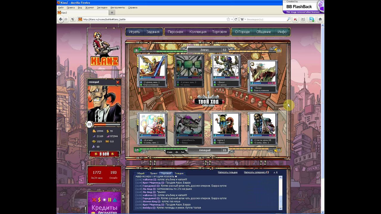
Task: Open the Задания menu
Action: [153, 32]
